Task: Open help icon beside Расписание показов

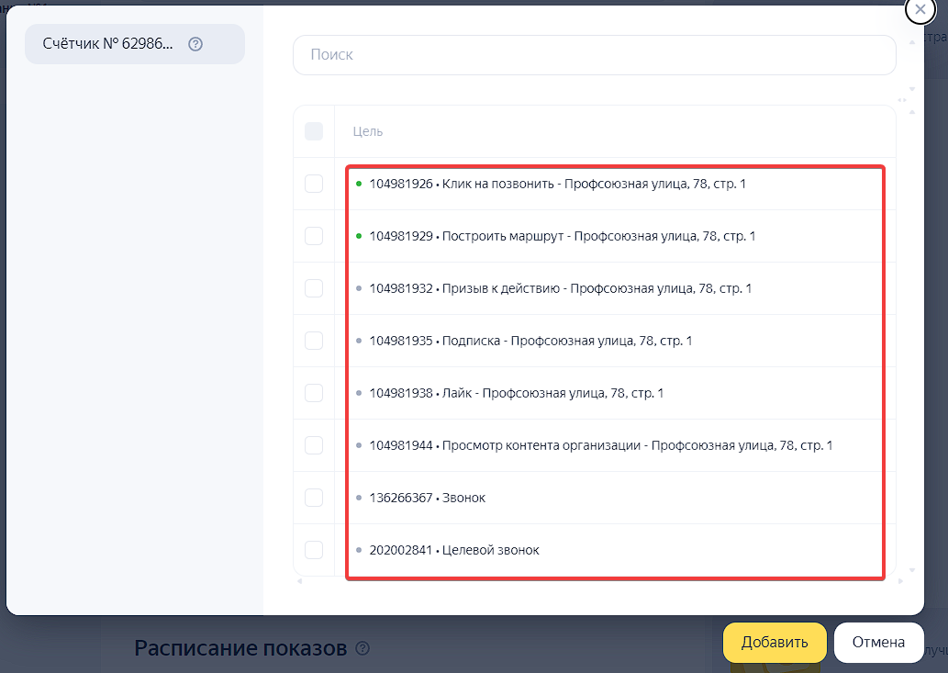Action: pyautogui.click(x=362, y=648)
